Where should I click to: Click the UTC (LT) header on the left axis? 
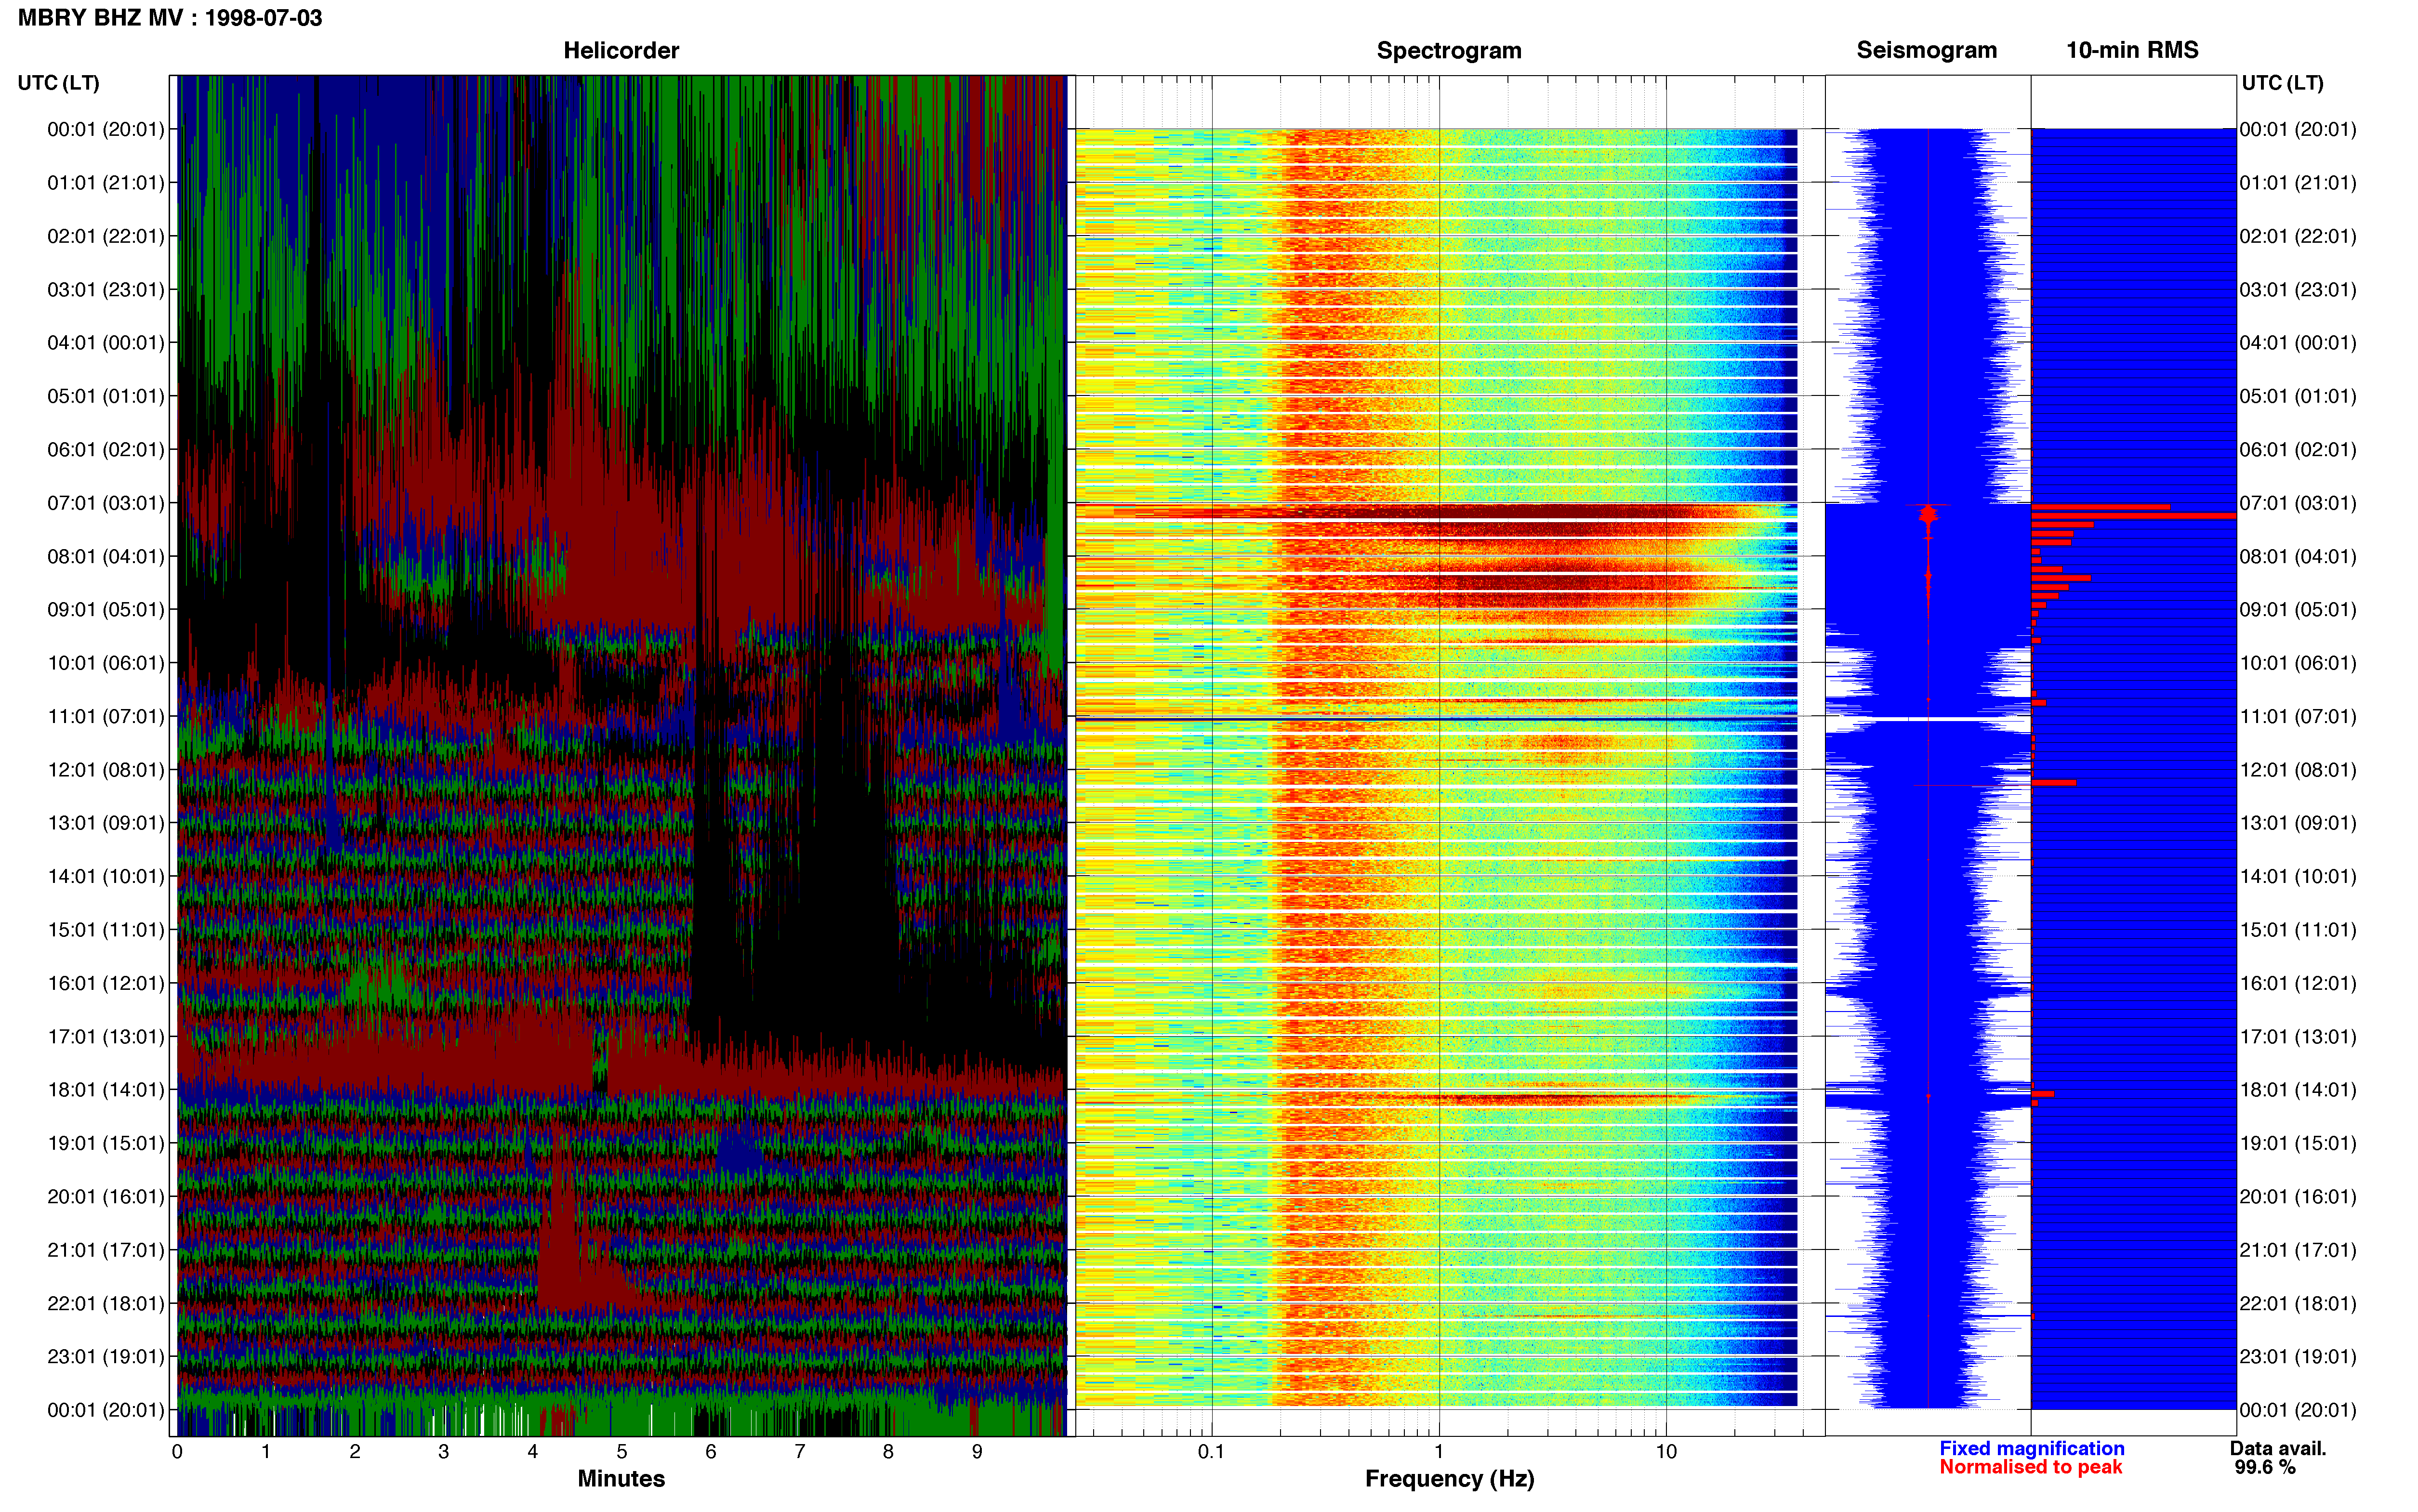[x=59, y=83]
